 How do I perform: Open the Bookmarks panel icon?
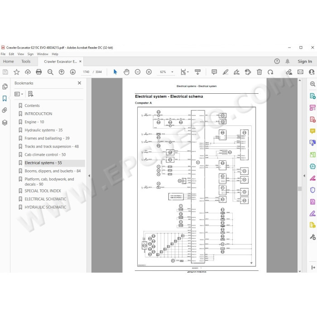click(5, 98)
